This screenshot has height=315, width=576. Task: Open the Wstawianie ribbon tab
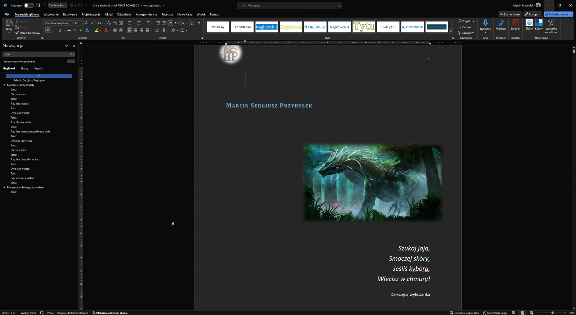pos(51,14)
